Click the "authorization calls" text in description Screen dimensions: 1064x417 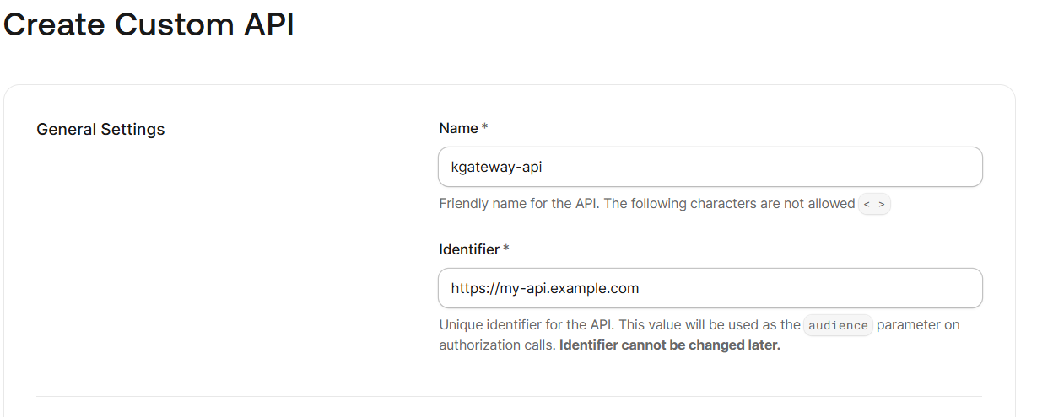(x=496, y=345)
